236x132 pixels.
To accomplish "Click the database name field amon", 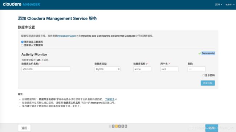I will pyautogui.click(x=142, y=69).
